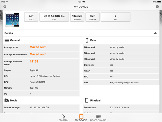Select the Bluetooth 'Yes' value
Image resolution: width=162 pixels, height=122 pixels.
coord(111,65)
